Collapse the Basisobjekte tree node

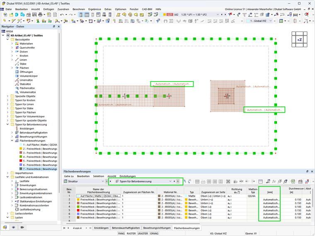click(x=7, y=39)
